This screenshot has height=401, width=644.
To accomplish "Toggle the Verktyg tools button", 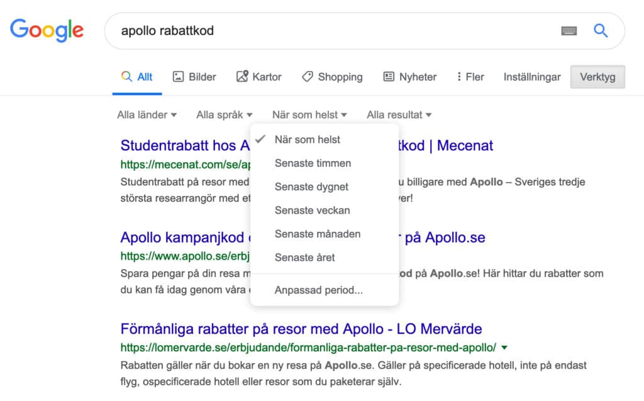I will [597, 77].
